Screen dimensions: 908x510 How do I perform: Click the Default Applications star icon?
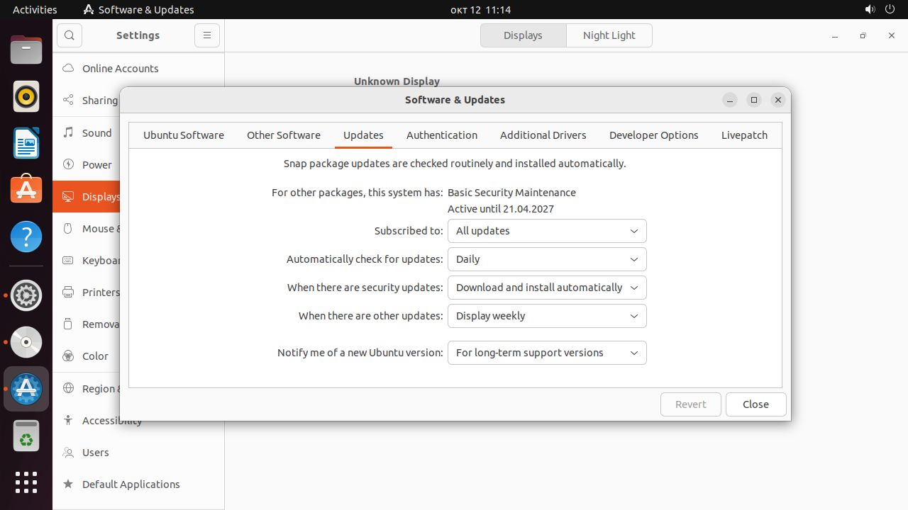(68, 484)
